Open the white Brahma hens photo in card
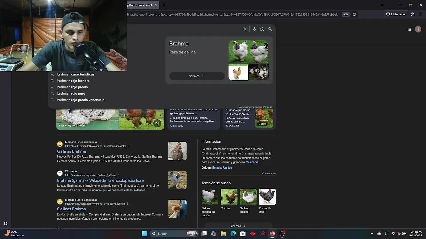Screen dimensions: 426x239 tap(248, 51)
